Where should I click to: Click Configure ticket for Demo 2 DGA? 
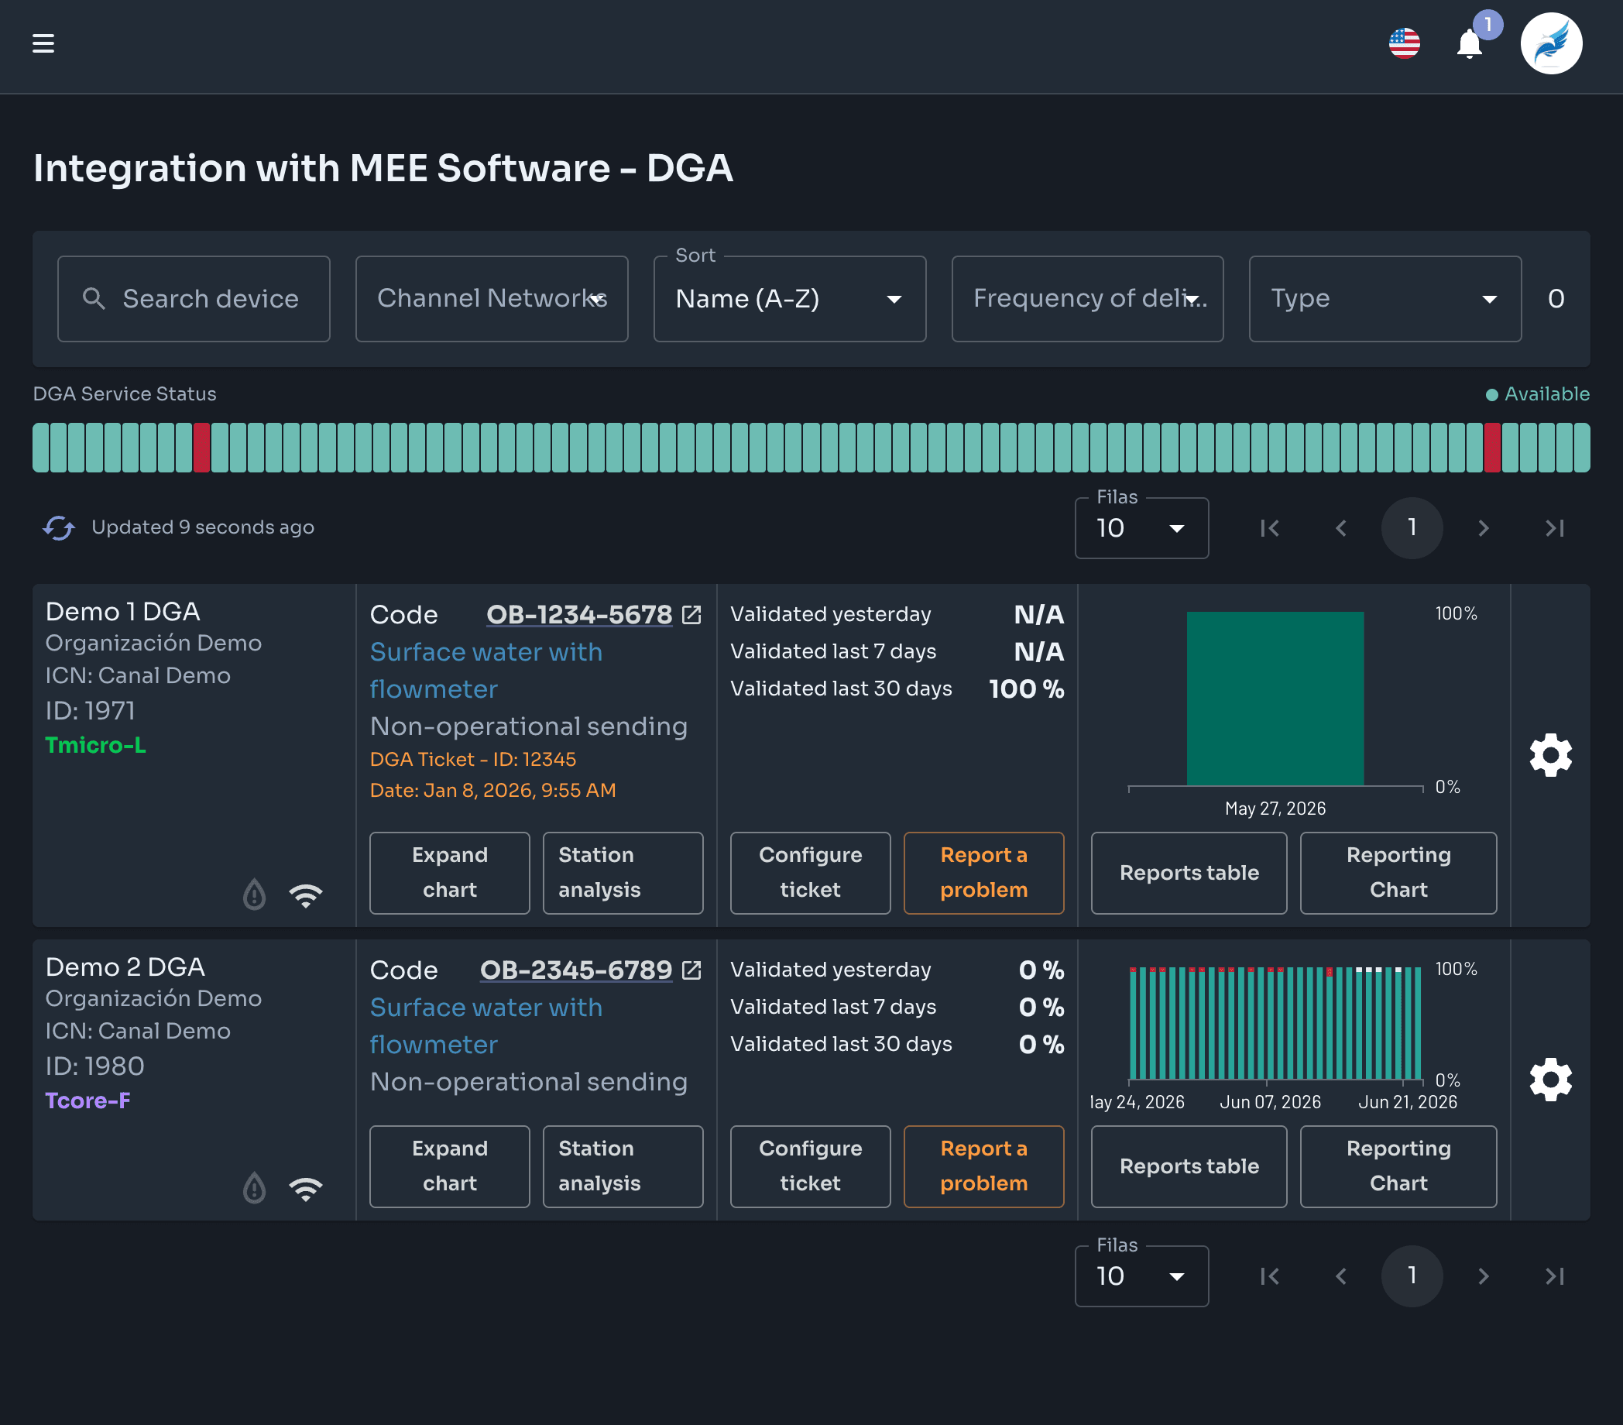coord(810,1166)
